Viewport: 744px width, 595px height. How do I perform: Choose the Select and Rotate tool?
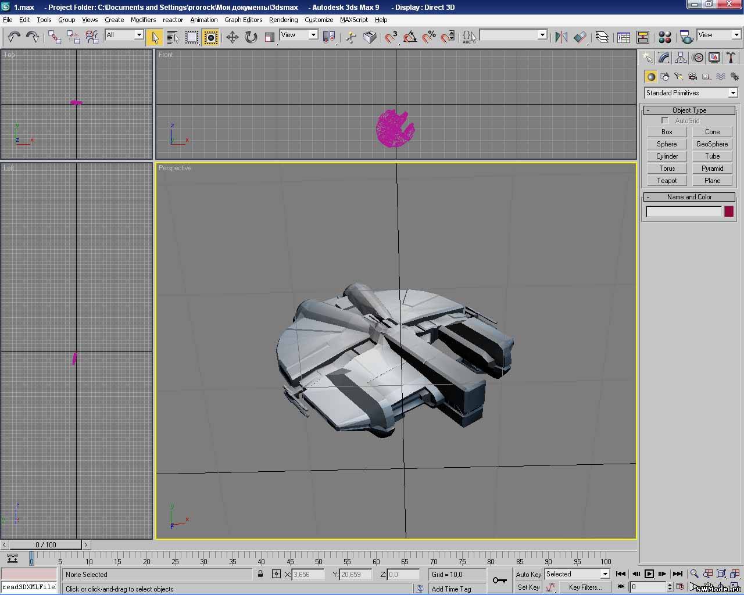point(251,37)
